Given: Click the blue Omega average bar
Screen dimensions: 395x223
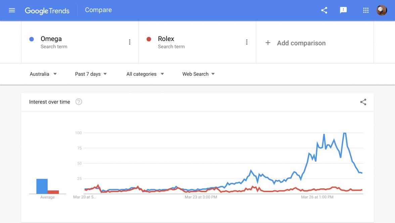Looking at the screenshot, I should [42, 186].
